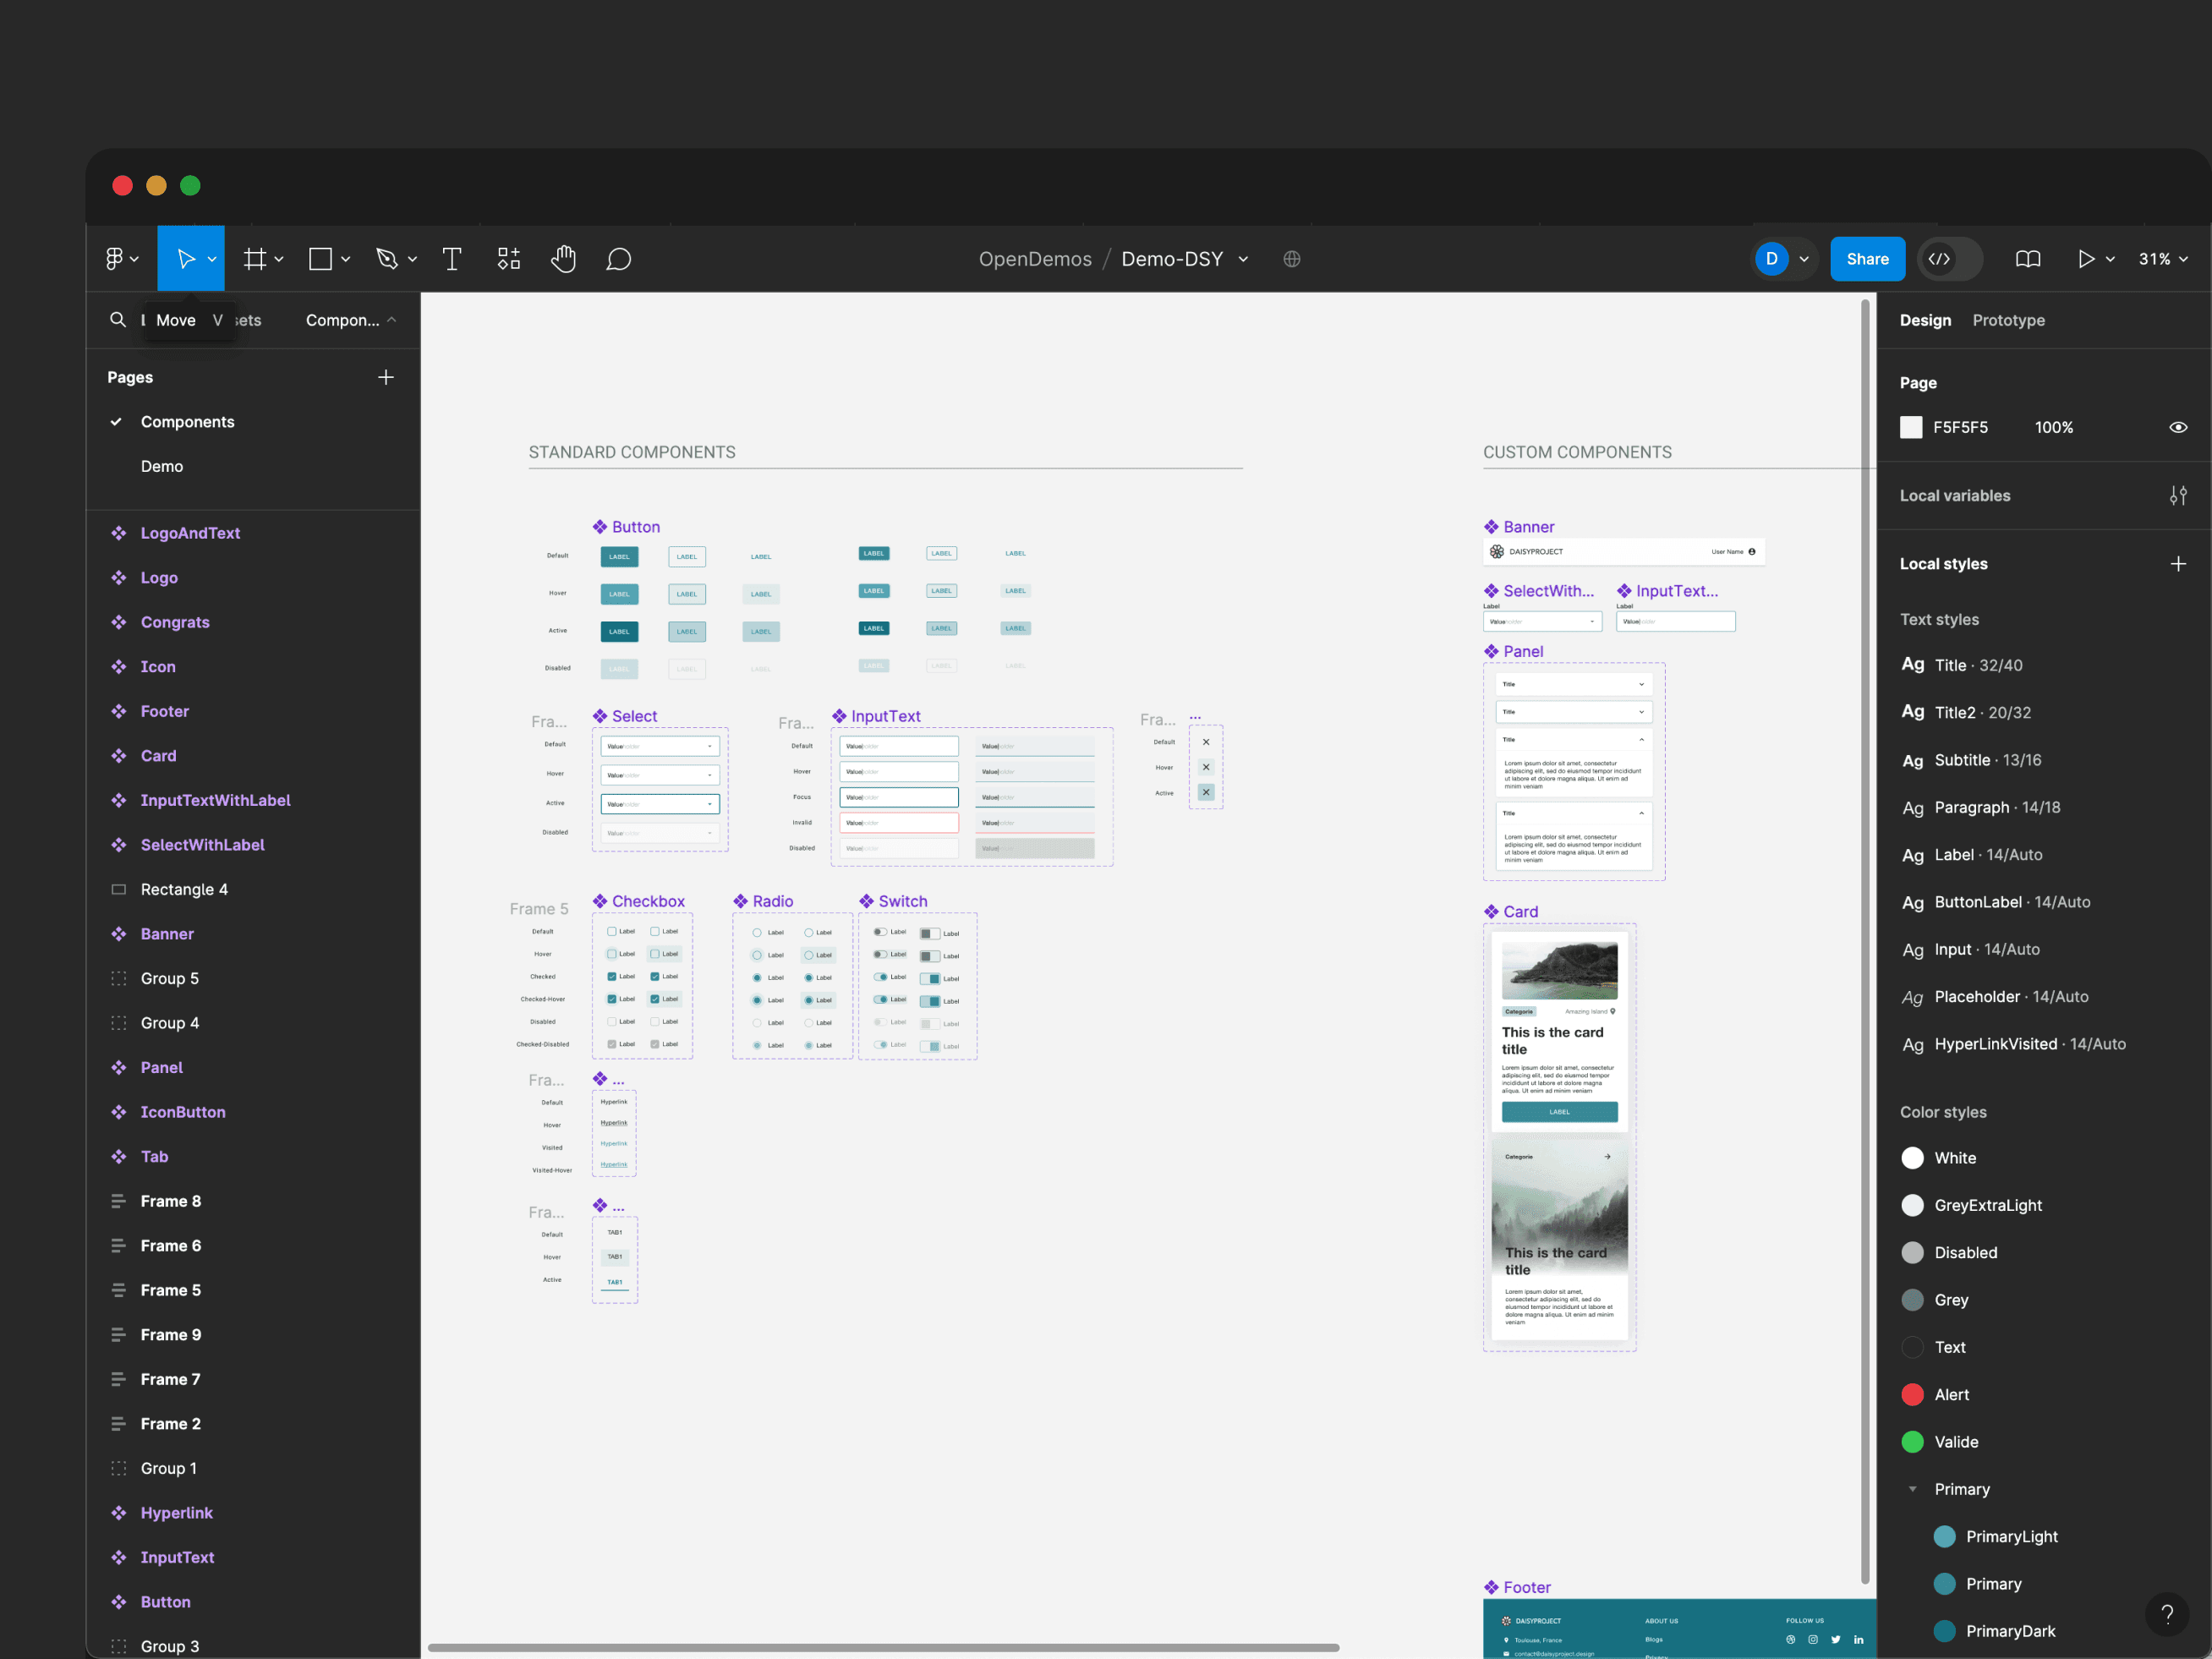Click the Share button

point(1866,259)
